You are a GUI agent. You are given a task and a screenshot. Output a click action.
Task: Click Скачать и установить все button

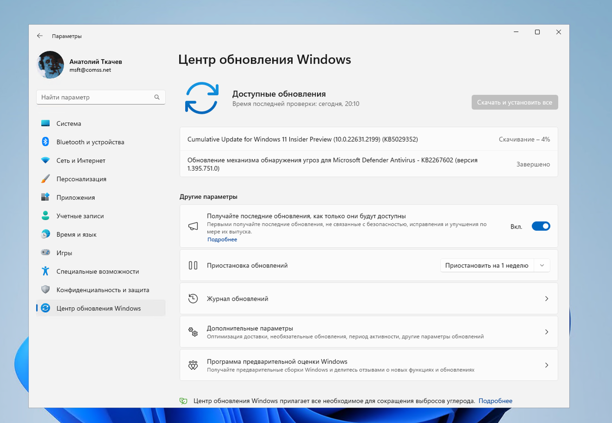514,102
